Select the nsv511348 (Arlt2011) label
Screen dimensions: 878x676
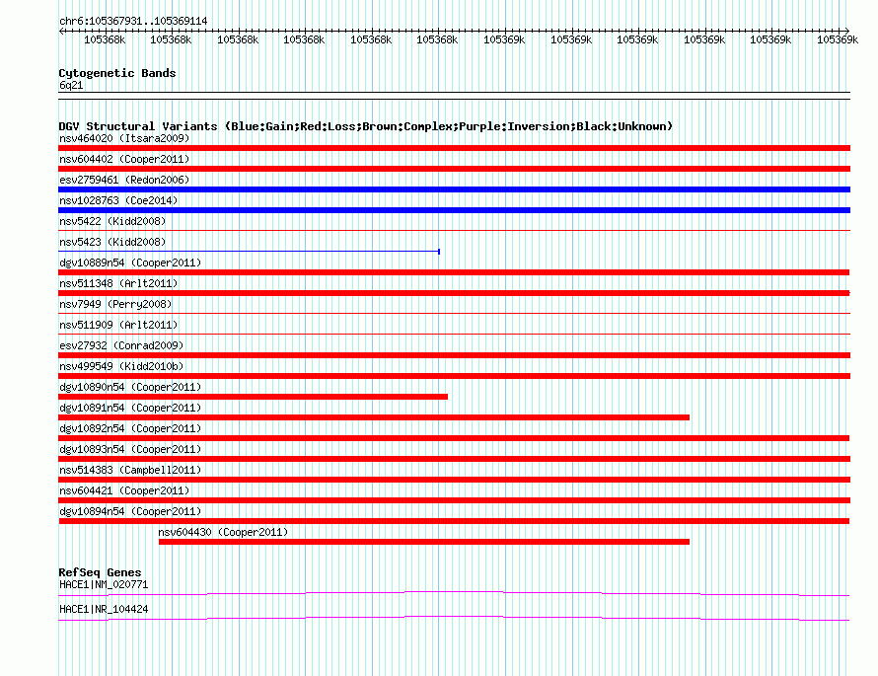pyautogui.click(x=118, y=283)
